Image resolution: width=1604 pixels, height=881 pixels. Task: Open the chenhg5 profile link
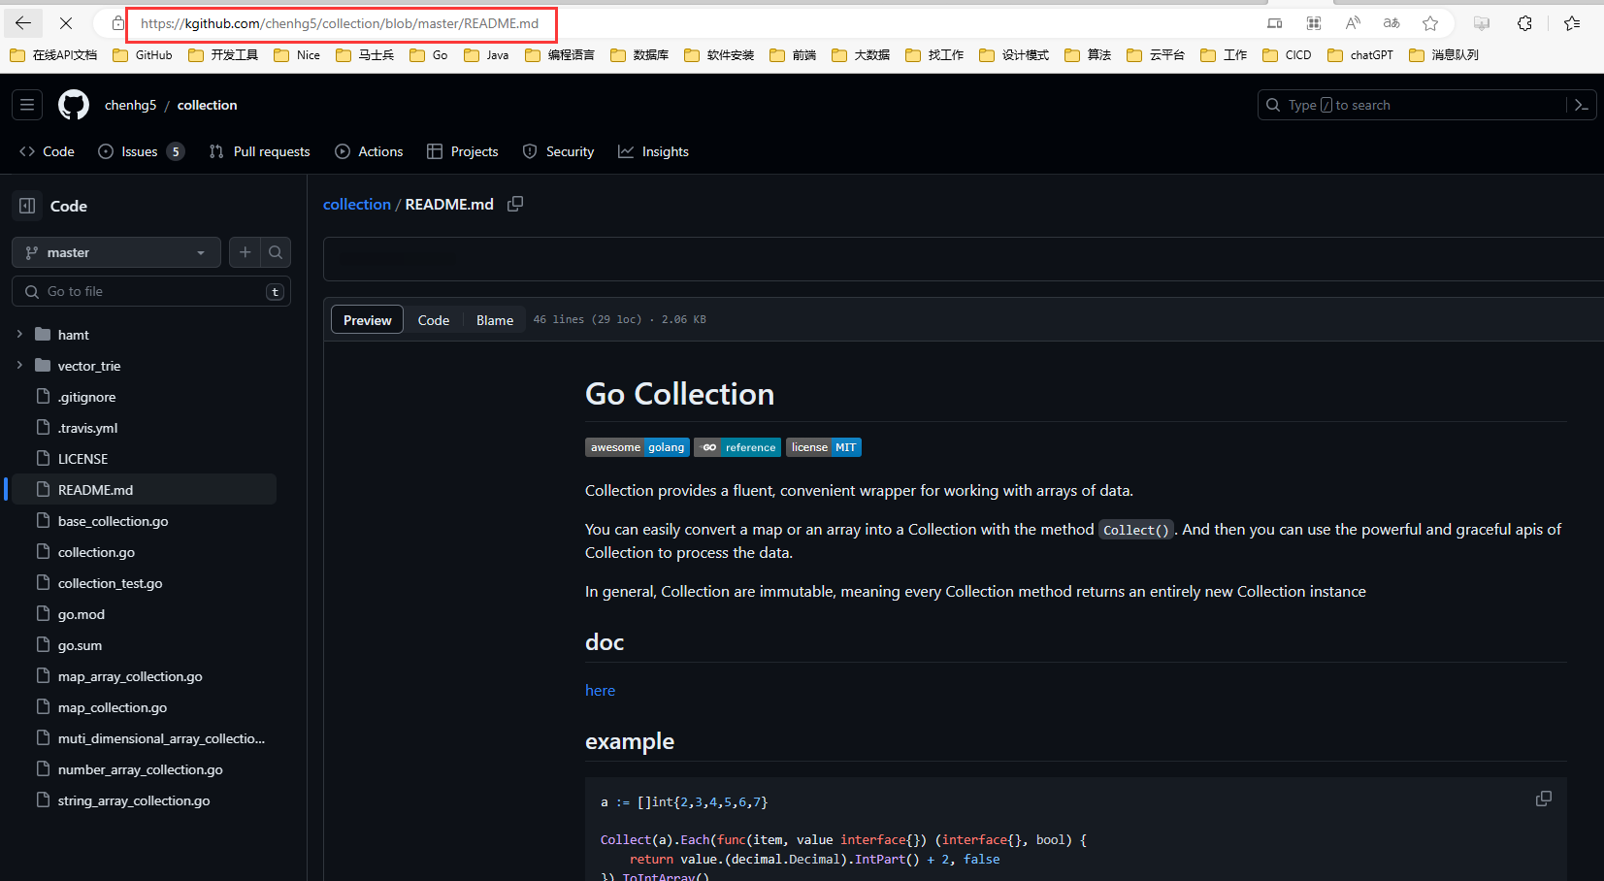[130, 104]
